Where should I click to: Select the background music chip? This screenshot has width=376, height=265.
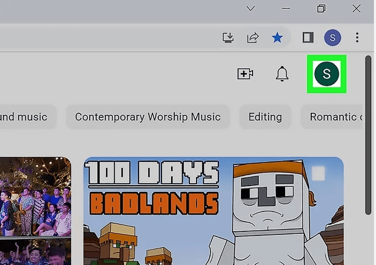[28, 117]
